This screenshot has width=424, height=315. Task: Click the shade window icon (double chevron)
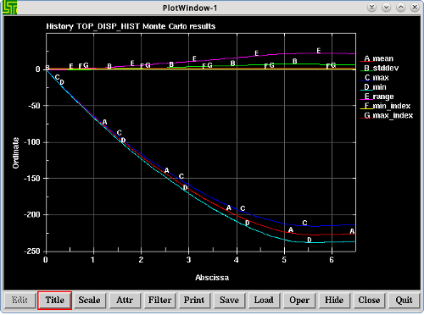[x=371, y=8]
